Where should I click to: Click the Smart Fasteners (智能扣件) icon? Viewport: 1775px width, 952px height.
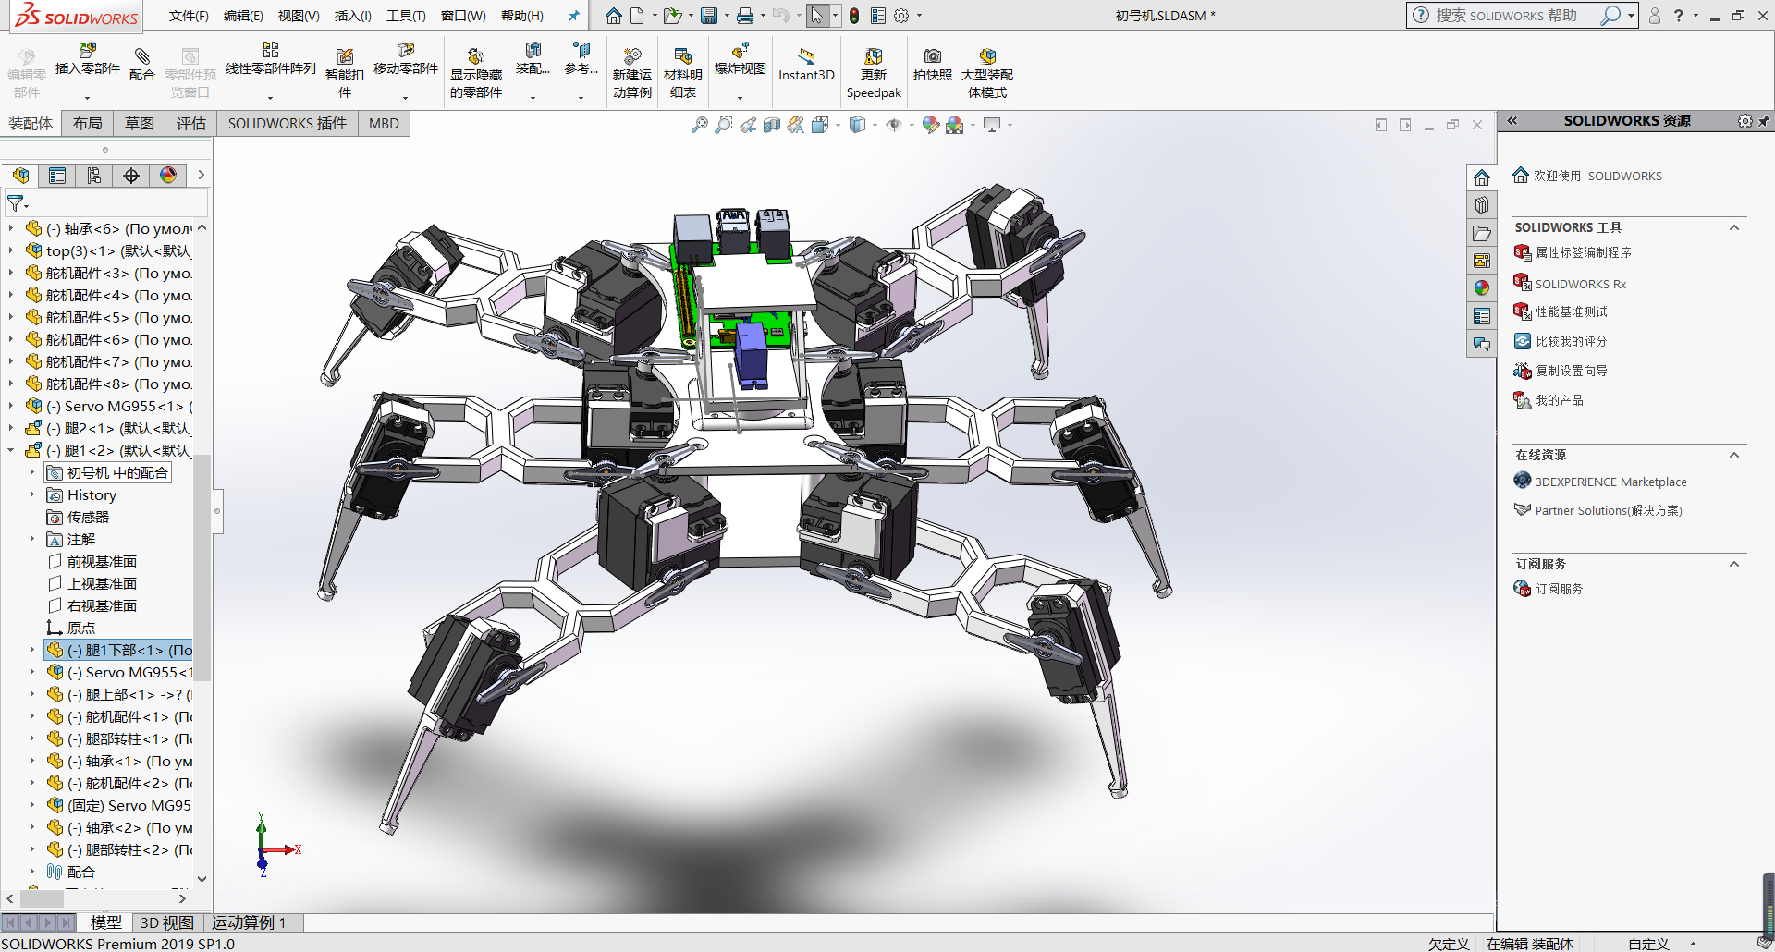pos(345,56)
